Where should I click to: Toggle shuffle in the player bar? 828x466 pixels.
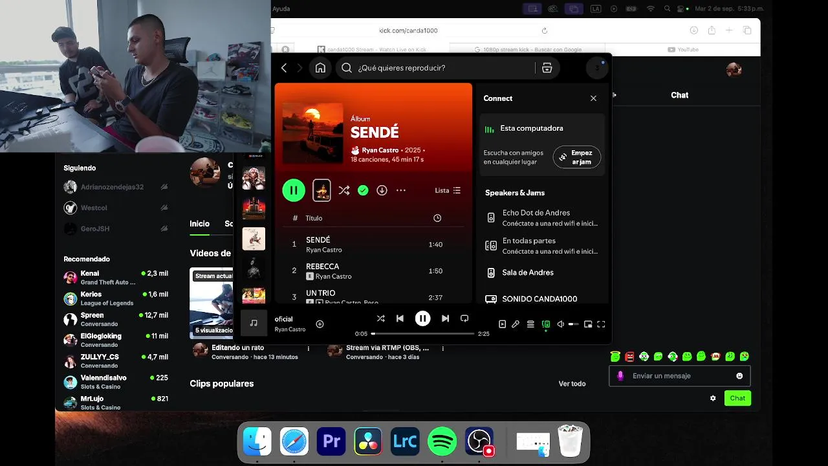pyautogui.click(x=380, y=318)
